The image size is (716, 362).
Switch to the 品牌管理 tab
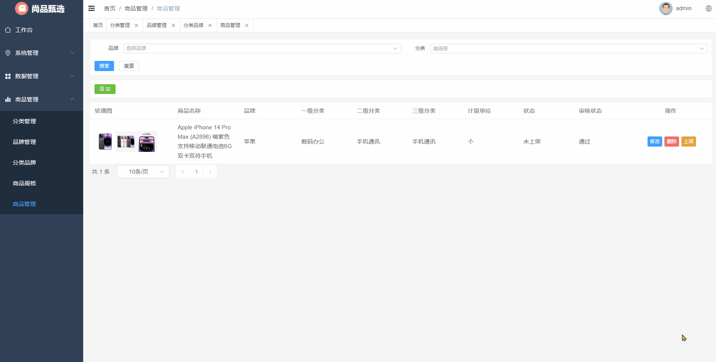pos(157,25)
